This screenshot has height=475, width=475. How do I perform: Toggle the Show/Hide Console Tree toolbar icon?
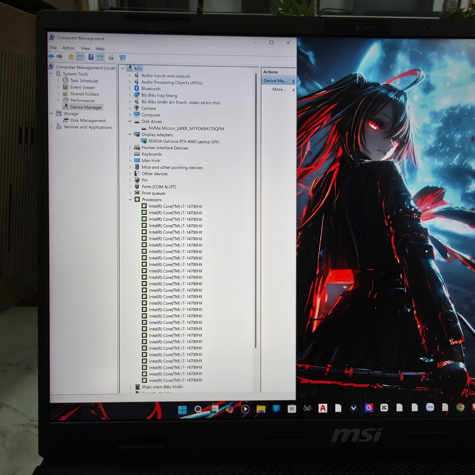[x=80, y=57]
